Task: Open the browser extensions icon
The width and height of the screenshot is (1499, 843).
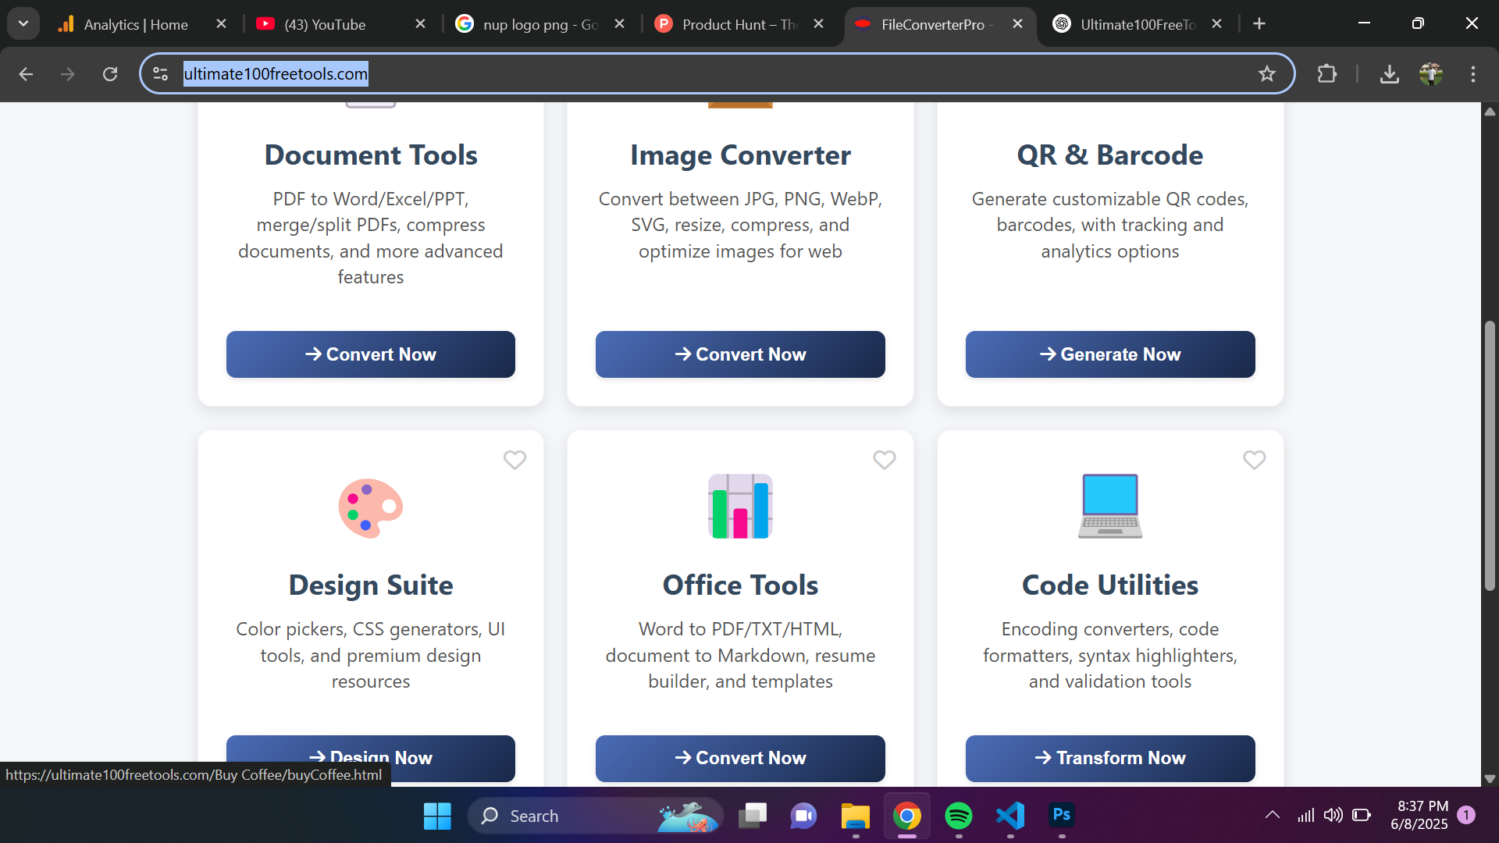Action: (x=1327, y=73)
